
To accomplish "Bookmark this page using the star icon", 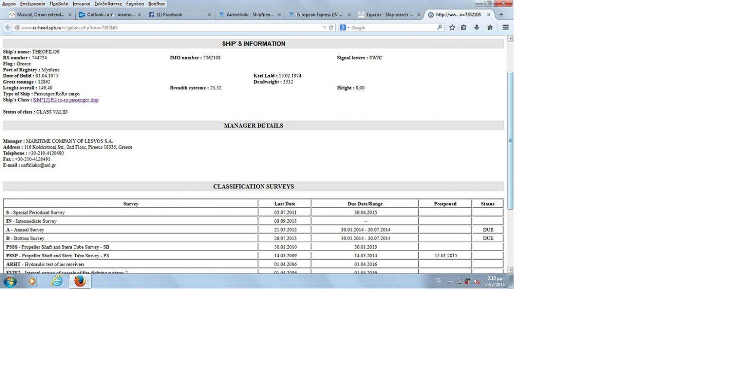I will [452, 28].
